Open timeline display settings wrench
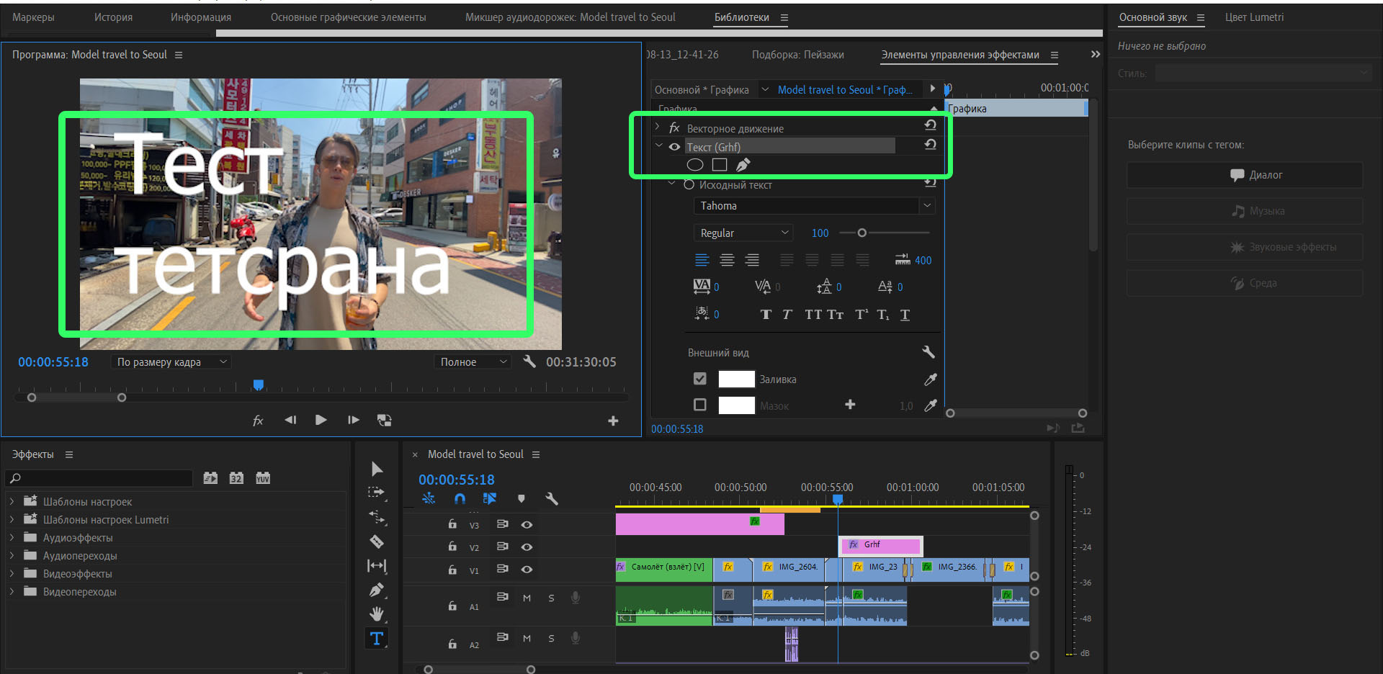Image resolution: width=1383 pixels, height=674 pixels. 552,498
